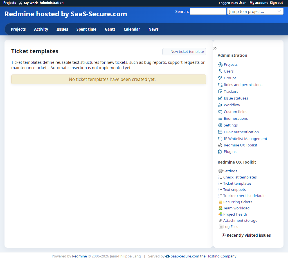Click the 'No ticket templates have been created yet.' notice
The image size is (288, 260).
[109, 79]
